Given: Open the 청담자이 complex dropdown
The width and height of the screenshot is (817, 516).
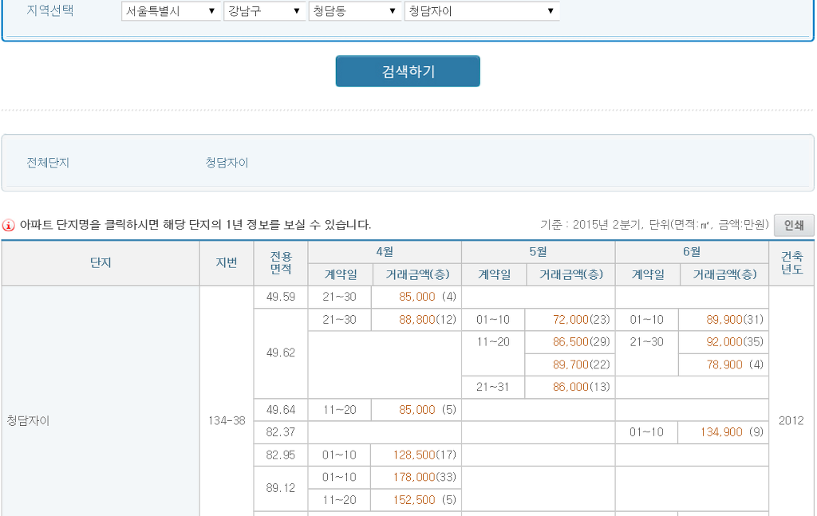Looking at the screenshot, I should 482,11.
